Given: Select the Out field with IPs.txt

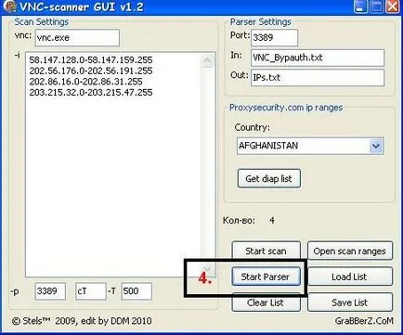Looking at the screenshot, I should pyautogui.click(x=318, y=77).
